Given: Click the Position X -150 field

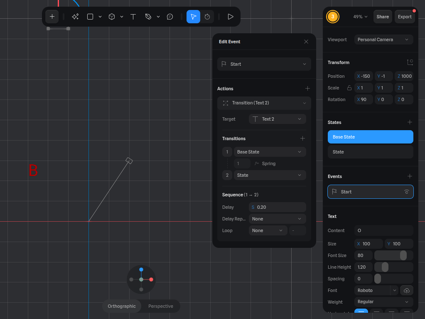Looking at the screenshot, I should tap(364, 76).
